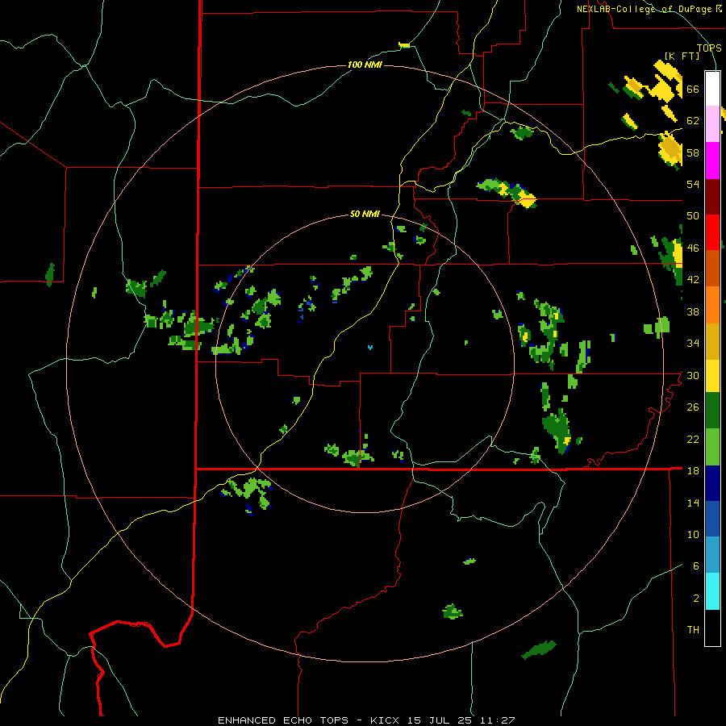Click the '46' legend value
Image resolution: width=726 pixels, height=726 pixels.
[693, 248]
